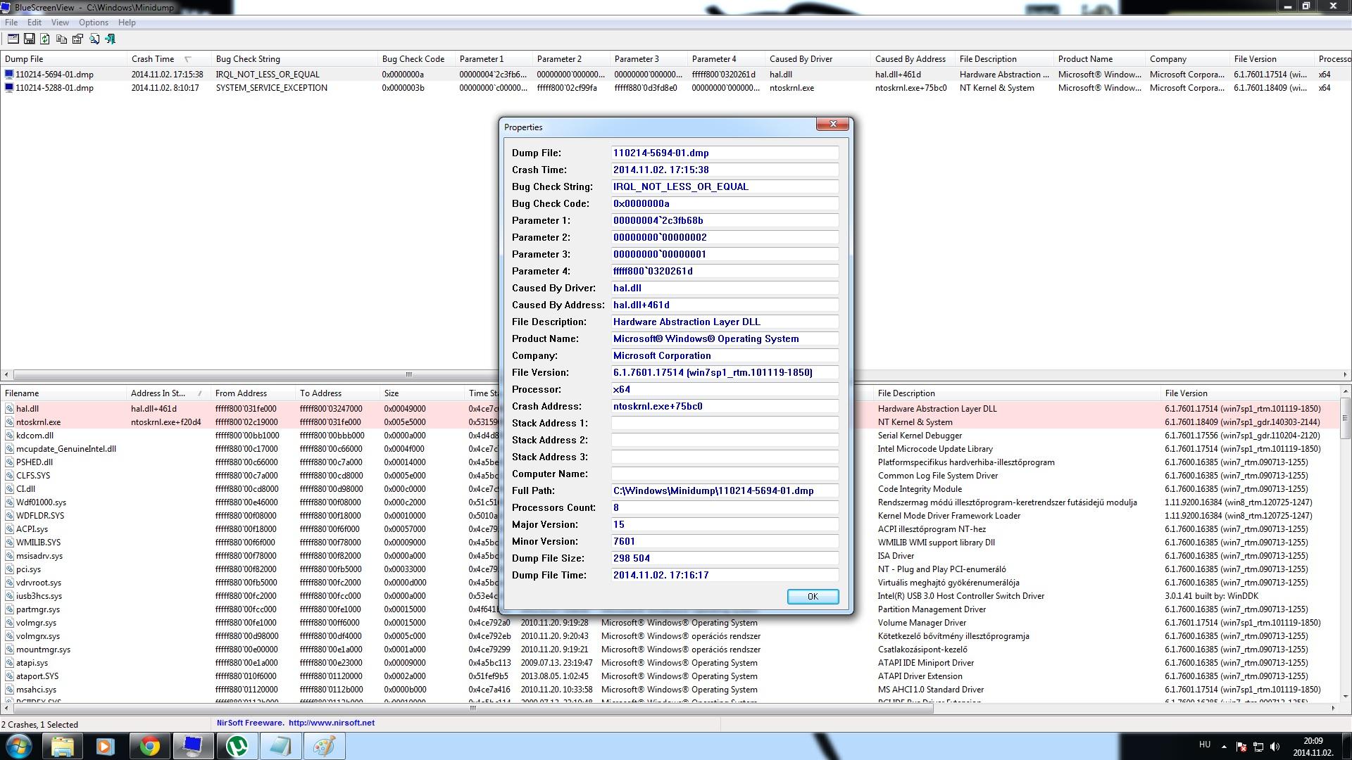Image resolution: width=1352 pixels, height=760 pixels.
Task: Click the empty Stack Address 1 field
Action: pos(725,423)
